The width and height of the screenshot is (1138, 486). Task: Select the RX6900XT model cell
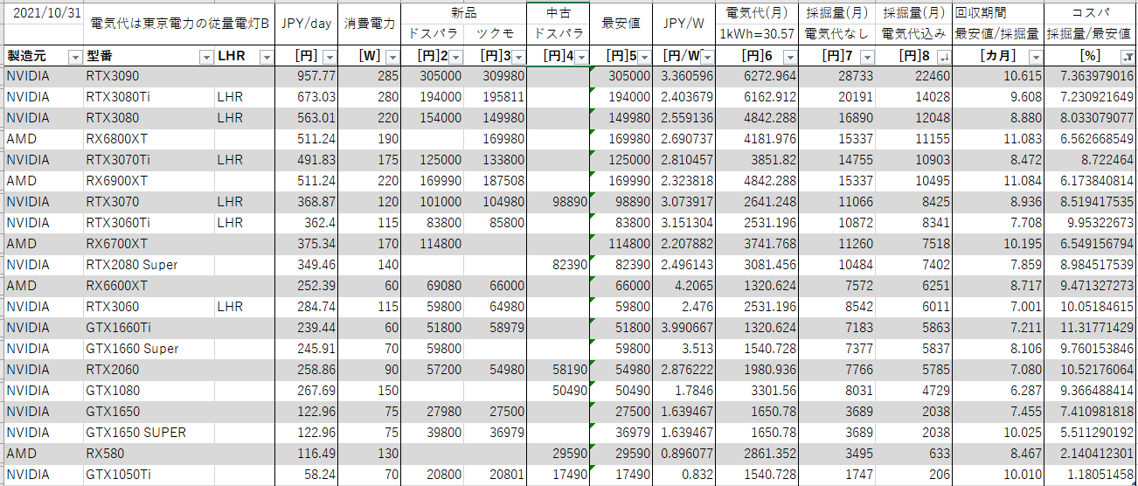point(149,181)
